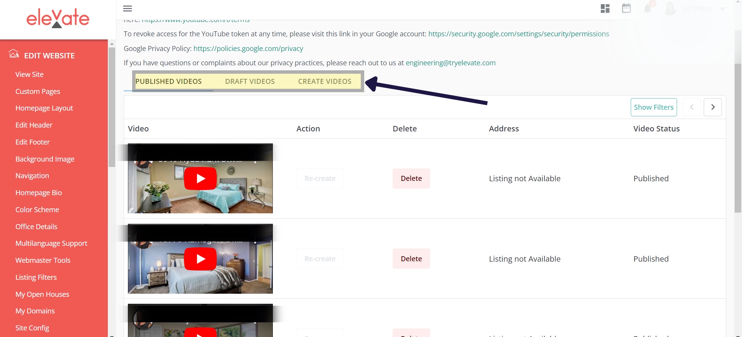Play the first bedroom video

(x=200, y=179)
